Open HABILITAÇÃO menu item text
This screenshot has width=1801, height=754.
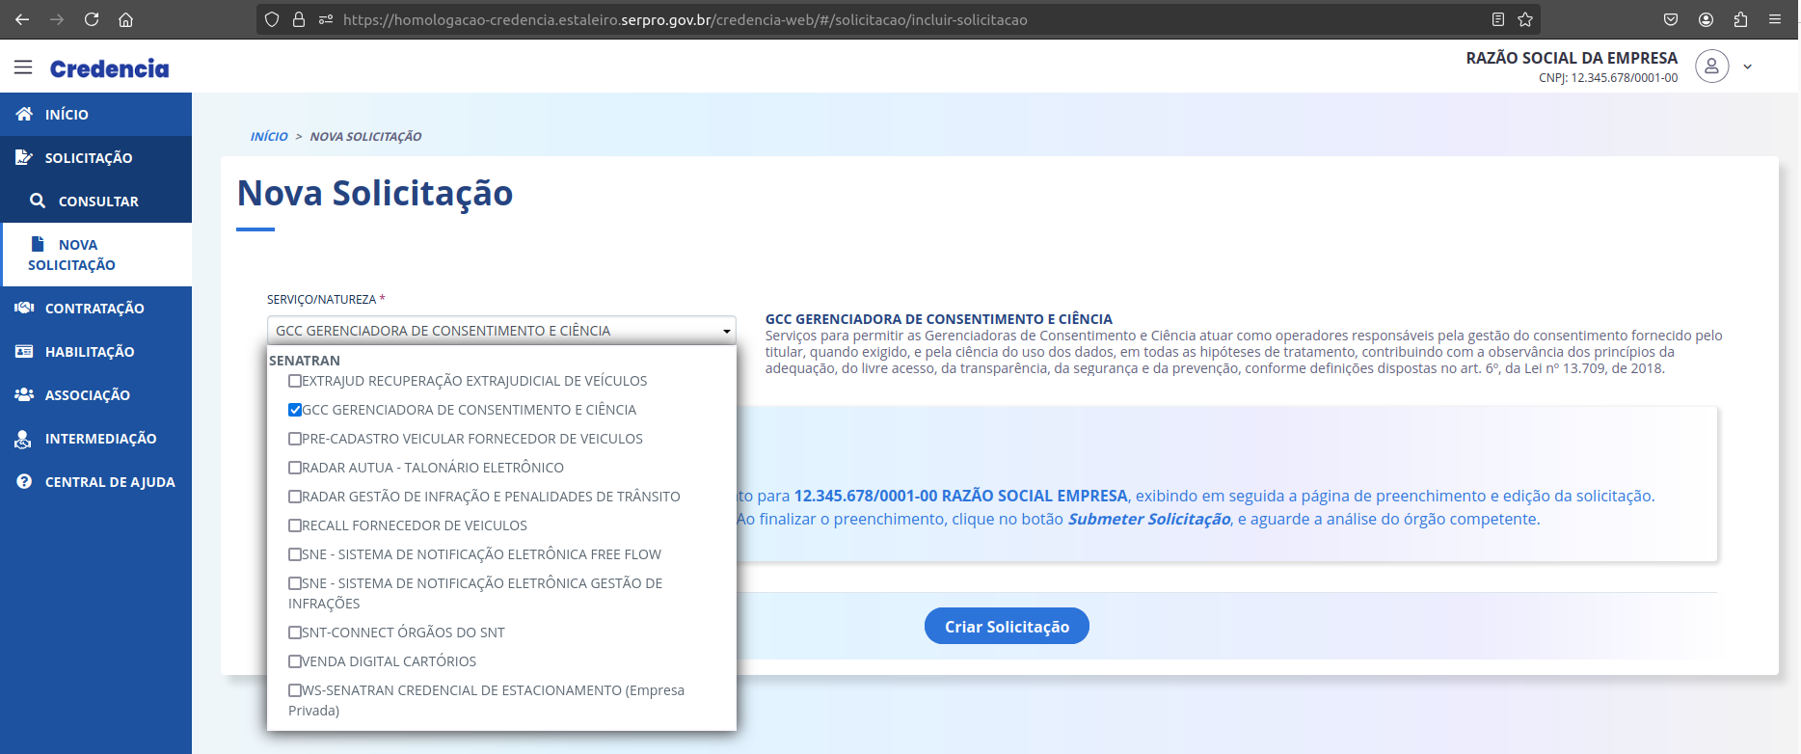tap(90, 352)
